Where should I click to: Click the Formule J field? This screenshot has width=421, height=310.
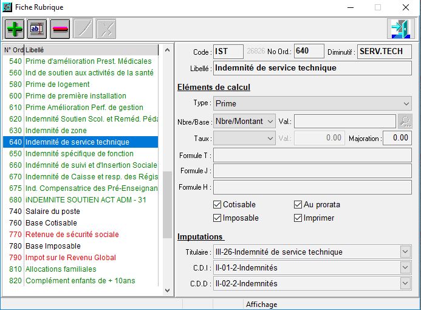(x=312, y=171)
